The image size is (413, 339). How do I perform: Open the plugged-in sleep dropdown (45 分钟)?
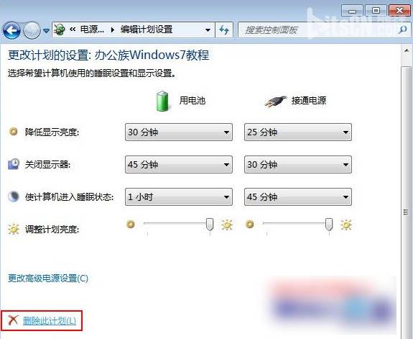(x=298, y=196)
